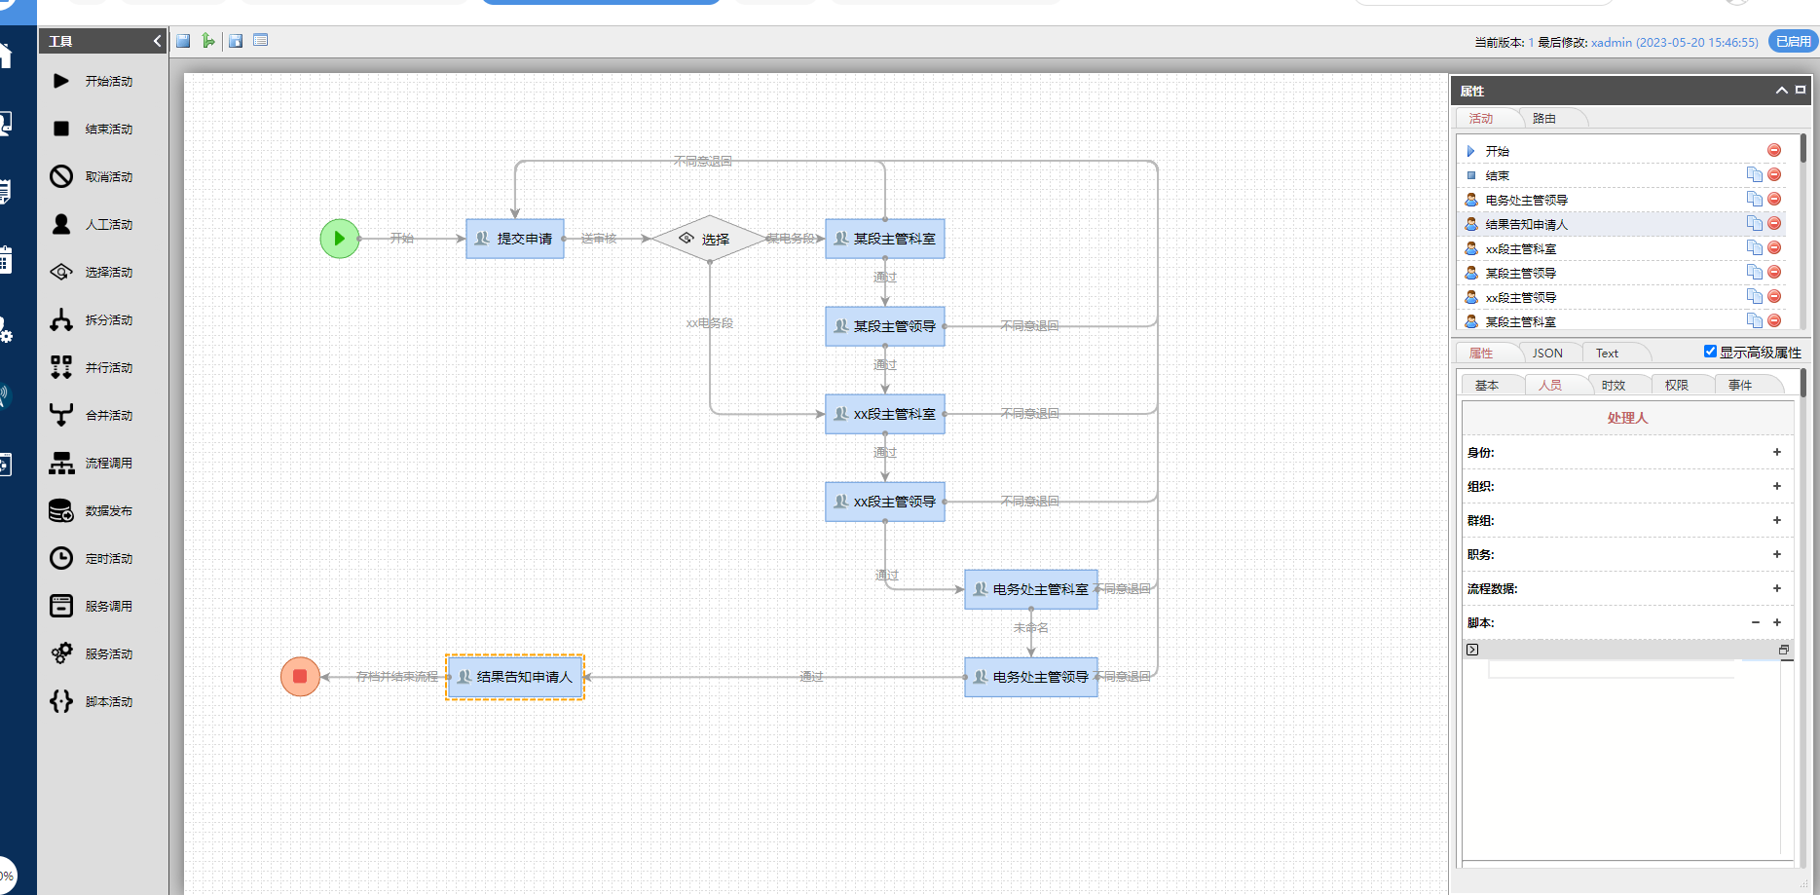
Task: Select the 定时活动 timer activity tool
Action: tap(92, 559)
